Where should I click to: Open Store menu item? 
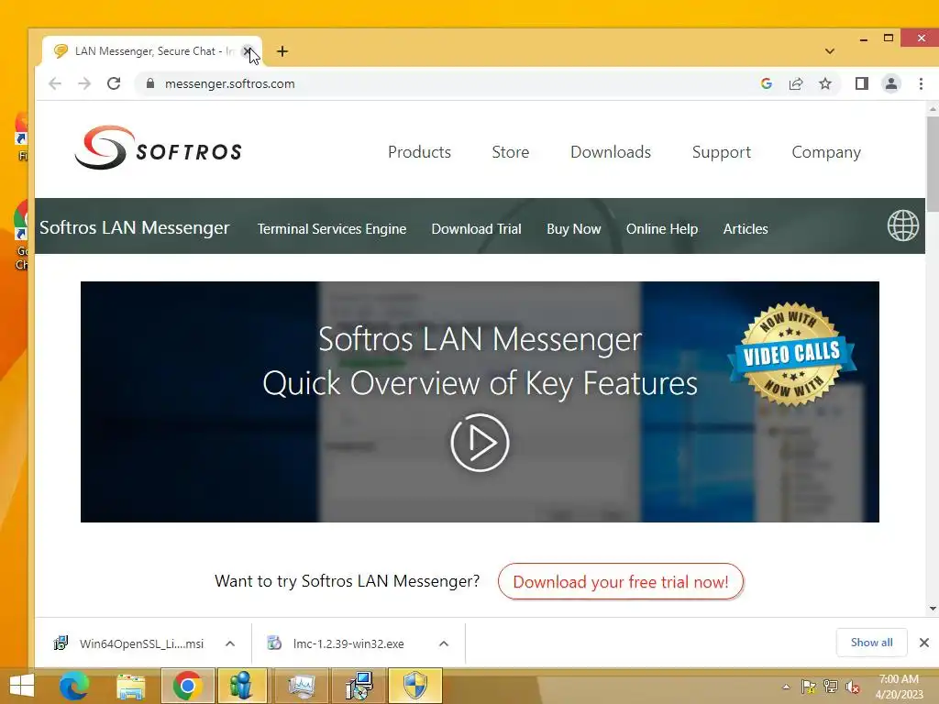(x=510, y=152)
